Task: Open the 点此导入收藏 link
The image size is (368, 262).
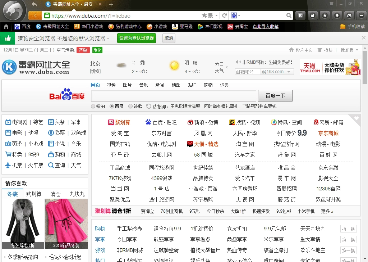Action: (x=266, y=27)
